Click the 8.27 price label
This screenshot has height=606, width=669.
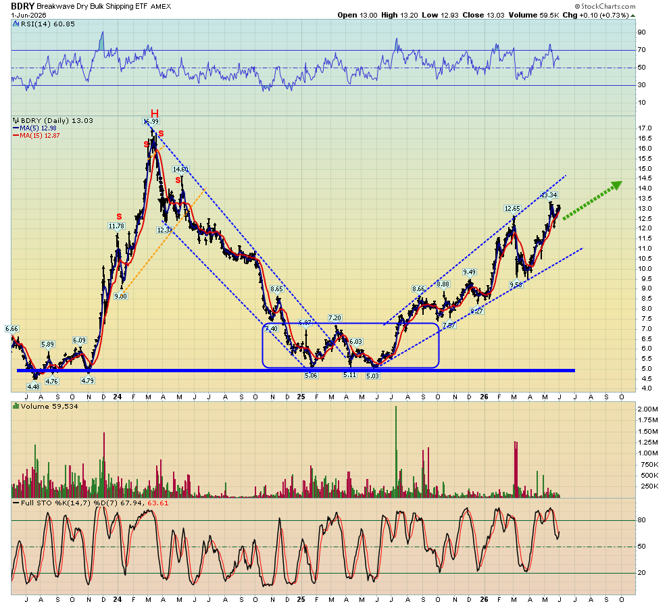point(476,311)
